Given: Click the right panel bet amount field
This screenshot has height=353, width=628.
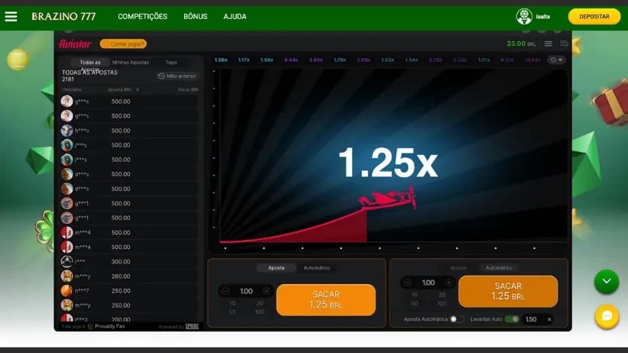Looking at the screenshot, I should pyautogui.click(x=428, y=283).
